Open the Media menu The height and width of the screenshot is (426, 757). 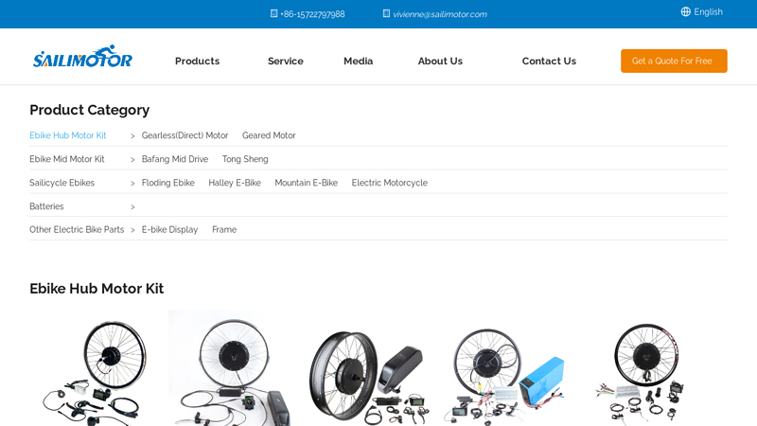pos(359,61)
